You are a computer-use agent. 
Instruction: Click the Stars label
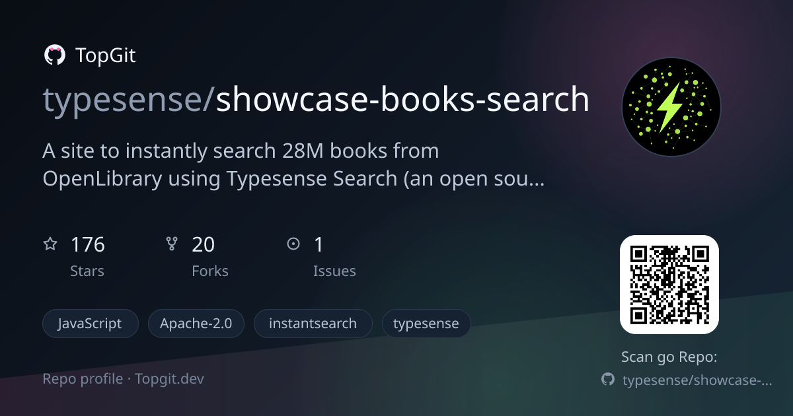tap(87, 271)
